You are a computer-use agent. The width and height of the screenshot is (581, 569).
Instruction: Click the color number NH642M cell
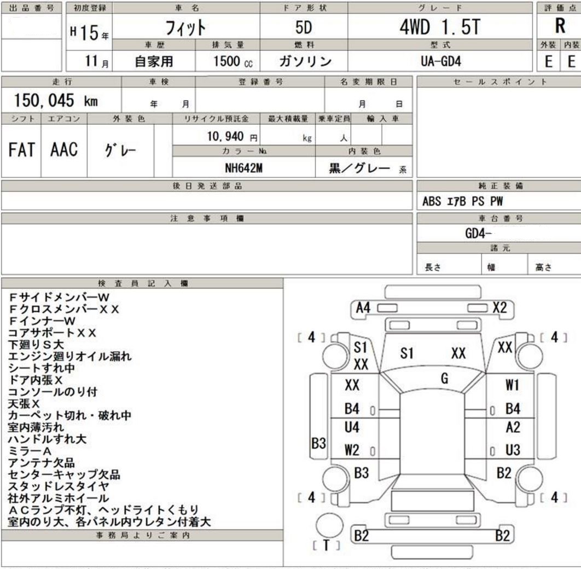[244, 167]
